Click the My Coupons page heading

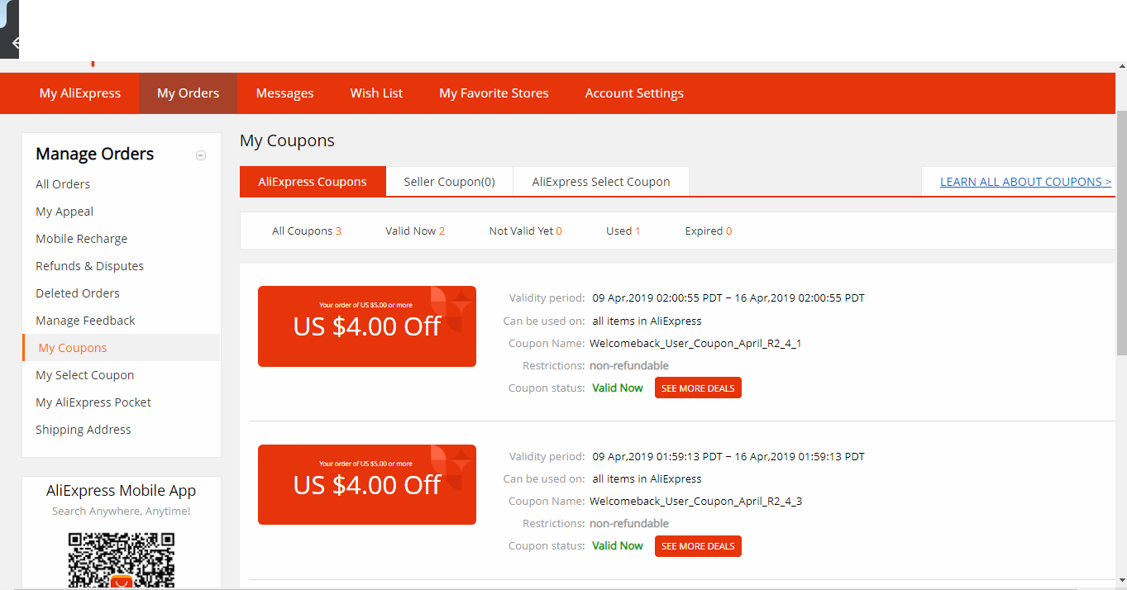[287, 140]
